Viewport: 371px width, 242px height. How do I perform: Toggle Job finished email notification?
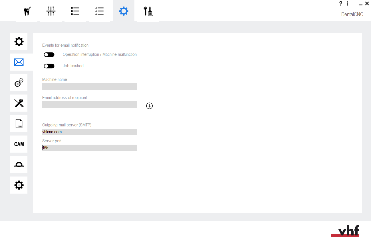click(49, 66)
